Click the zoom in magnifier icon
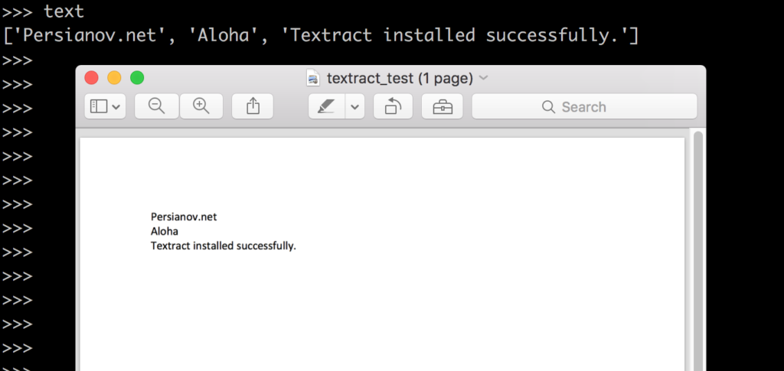The image size is (784, 371). coord(201,106)
